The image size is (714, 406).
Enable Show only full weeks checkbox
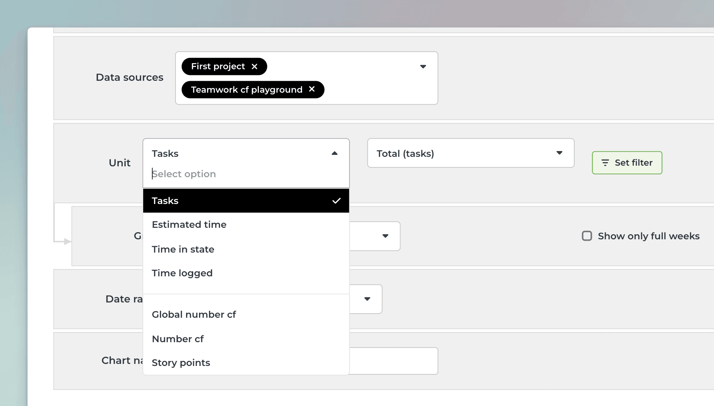[587, 236]
